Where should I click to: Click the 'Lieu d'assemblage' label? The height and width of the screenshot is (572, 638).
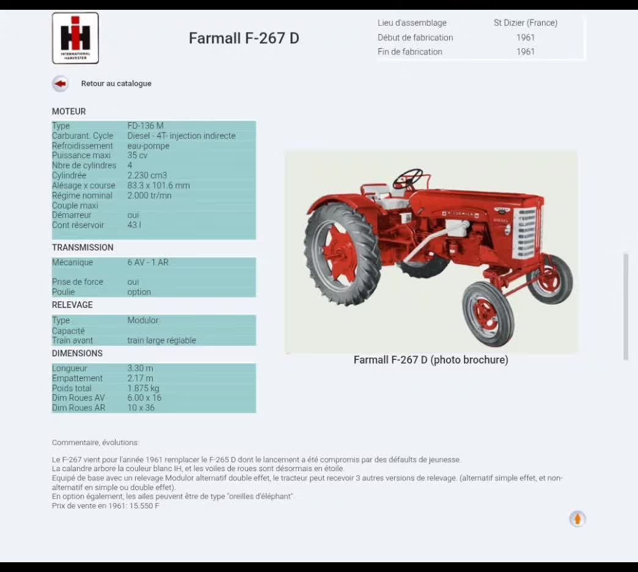(412, 23)
